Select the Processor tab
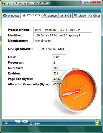 pyautogui.click(x=31, y=15)
